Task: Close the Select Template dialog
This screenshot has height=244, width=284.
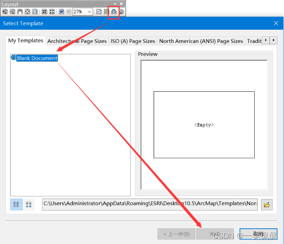Action: [276, 23]
